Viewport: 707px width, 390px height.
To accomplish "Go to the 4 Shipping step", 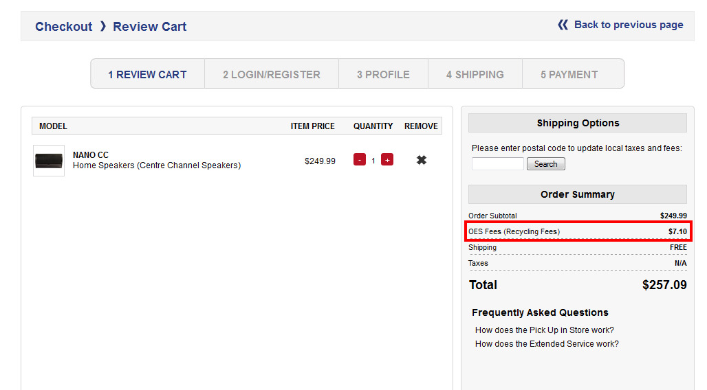I will coord(475,74).
